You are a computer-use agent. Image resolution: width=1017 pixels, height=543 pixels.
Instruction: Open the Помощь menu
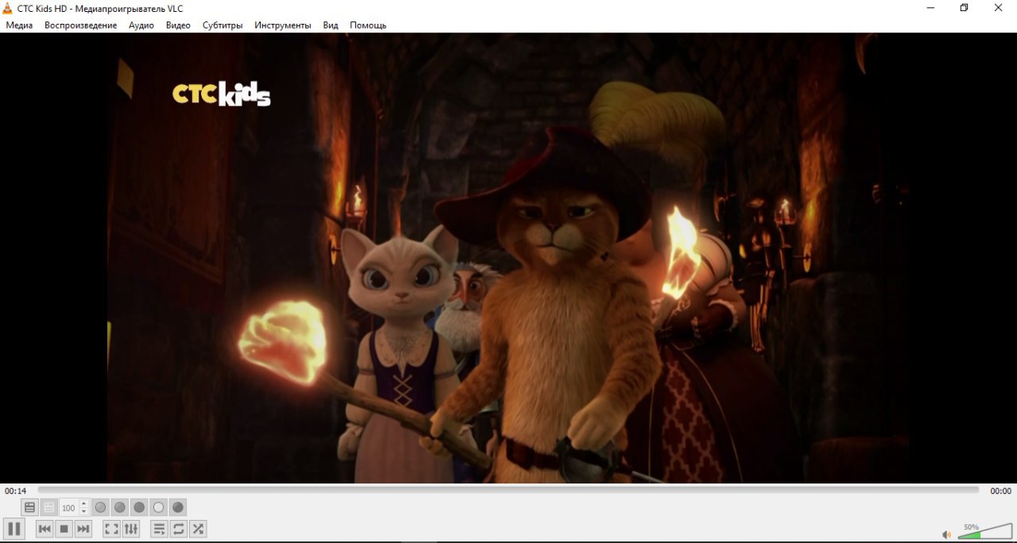pyautogui.click(x=368, y=25)
